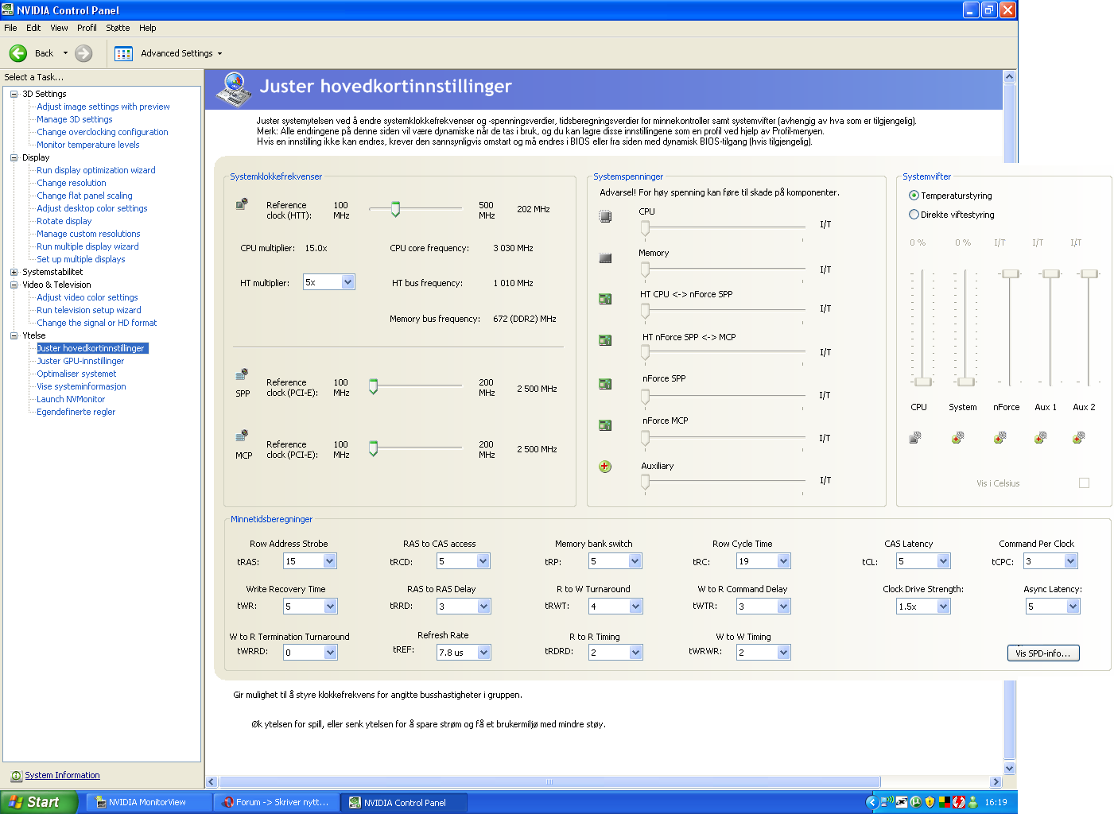Image resolution: width=1114 pixels, height=814 pixels.
Task: Click the Aux 2 fan icon
Action: click(x=1079, y=437)
